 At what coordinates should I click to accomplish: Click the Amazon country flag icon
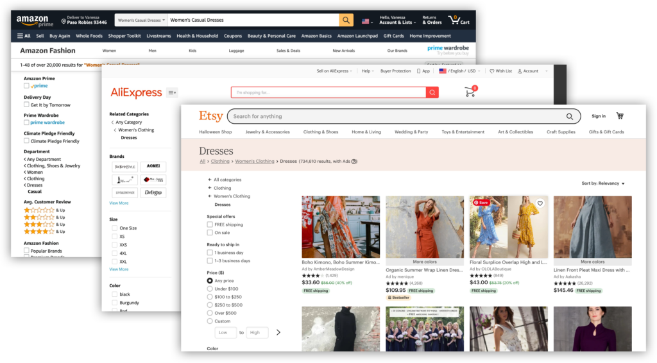365,21
